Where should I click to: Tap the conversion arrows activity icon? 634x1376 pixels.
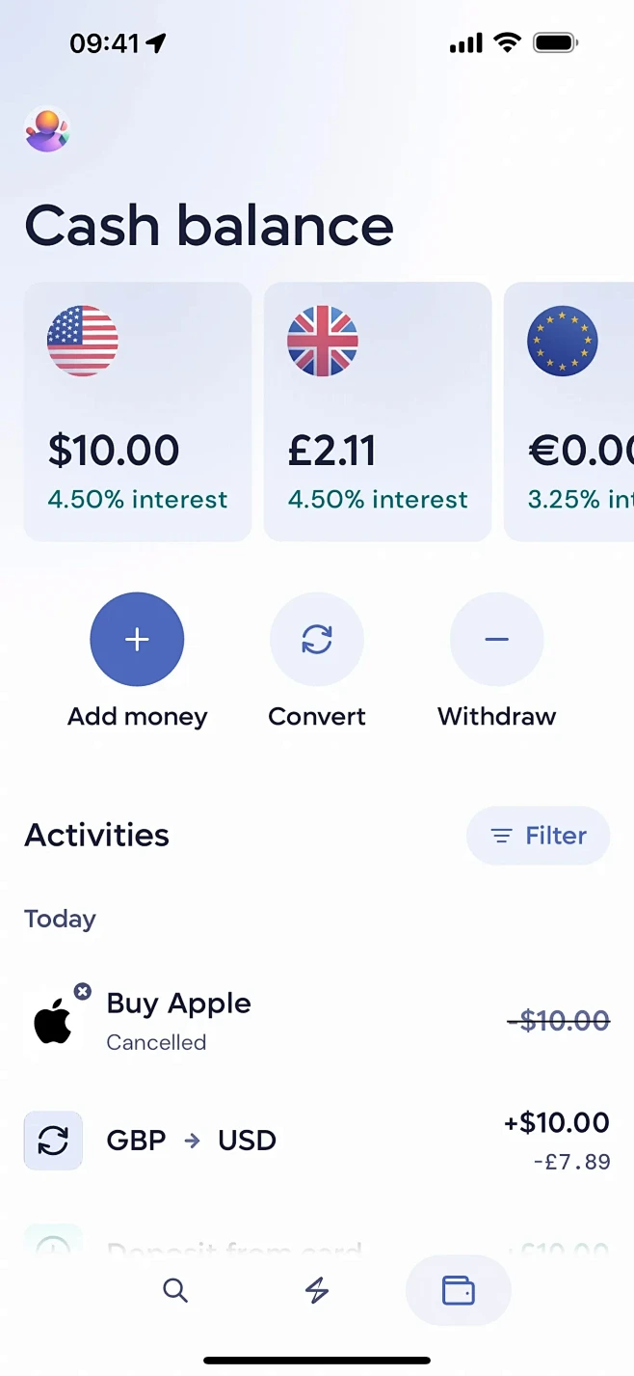(53, 1141)
